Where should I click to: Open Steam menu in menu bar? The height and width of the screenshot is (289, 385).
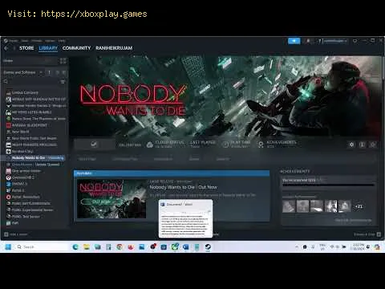[14, 41]
